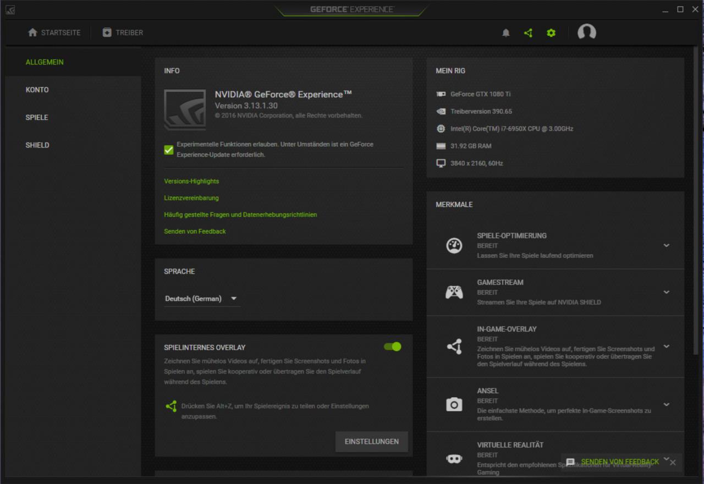Click the Virtuelle Realität headset icon
This screenshot has height=484, width=704.
click(x=454, y=459)
